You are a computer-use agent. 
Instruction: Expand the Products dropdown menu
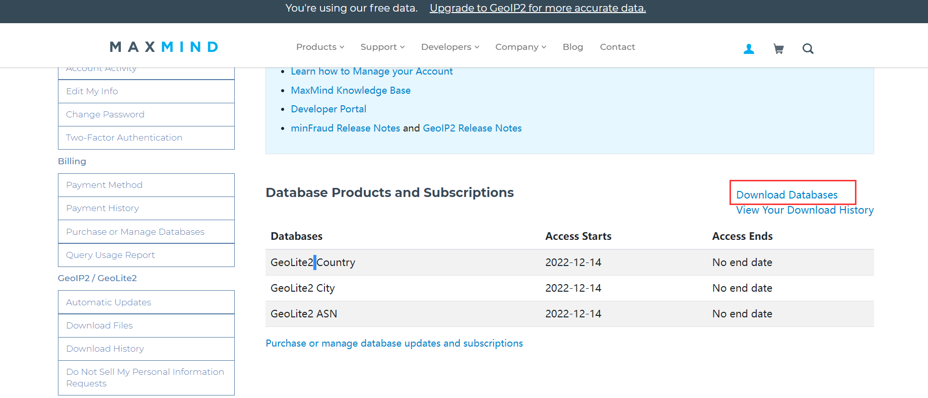(320, 47)
